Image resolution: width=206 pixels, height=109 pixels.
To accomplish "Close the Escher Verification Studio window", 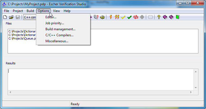I will tap(198, 3).
